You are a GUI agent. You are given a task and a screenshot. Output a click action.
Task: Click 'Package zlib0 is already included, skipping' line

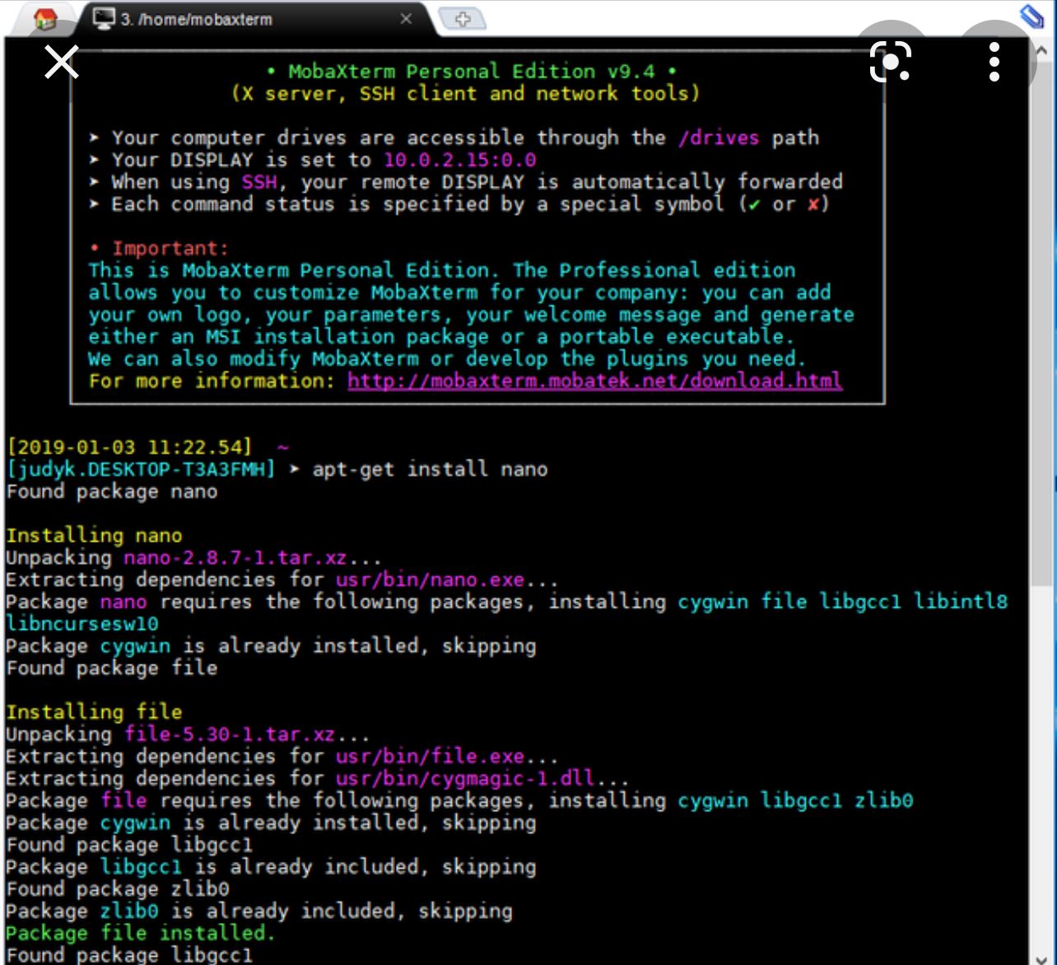tap(259, 911)
